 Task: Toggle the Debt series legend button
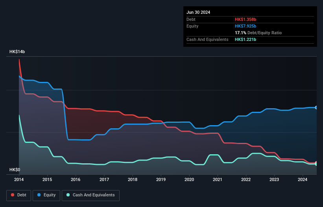18,195
